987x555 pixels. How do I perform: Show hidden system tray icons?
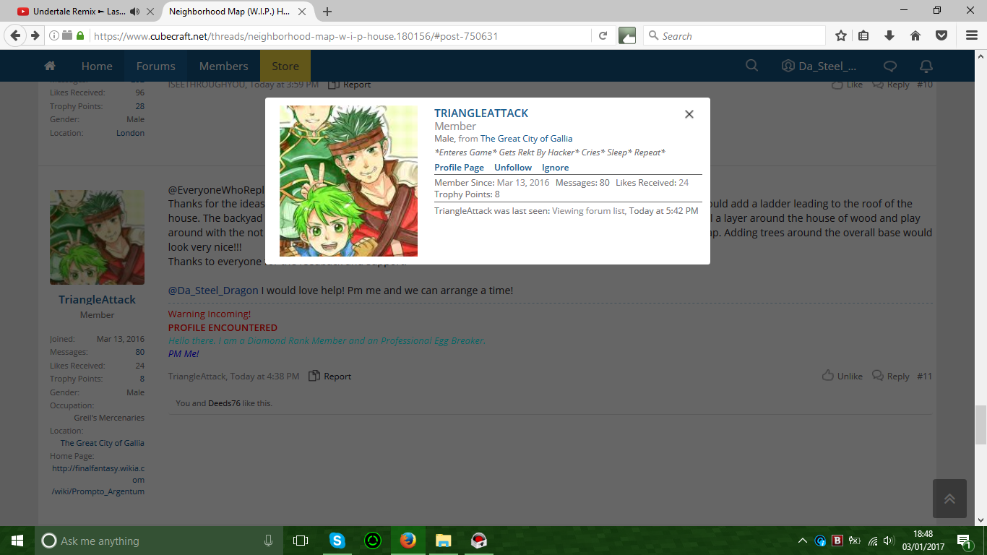tap(803, 541)
